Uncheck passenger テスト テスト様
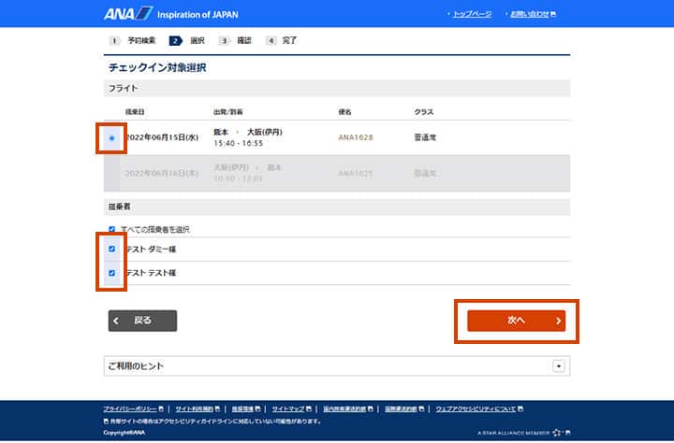 click(x=112, y=273)
